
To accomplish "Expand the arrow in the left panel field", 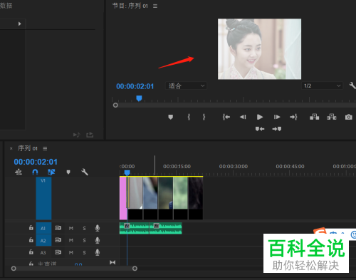I will click(x=20, y=24).
